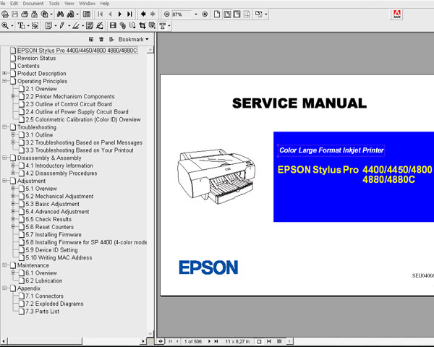The width and height of the screenshot is (434, 347).
Task: Open the Help menu
Action: tap(105, 4)
